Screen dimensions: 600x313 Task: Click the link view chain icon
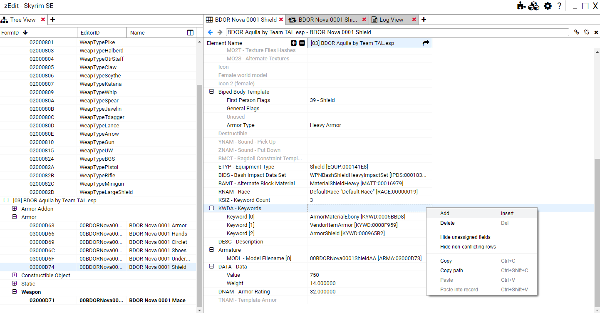point(577,32)
